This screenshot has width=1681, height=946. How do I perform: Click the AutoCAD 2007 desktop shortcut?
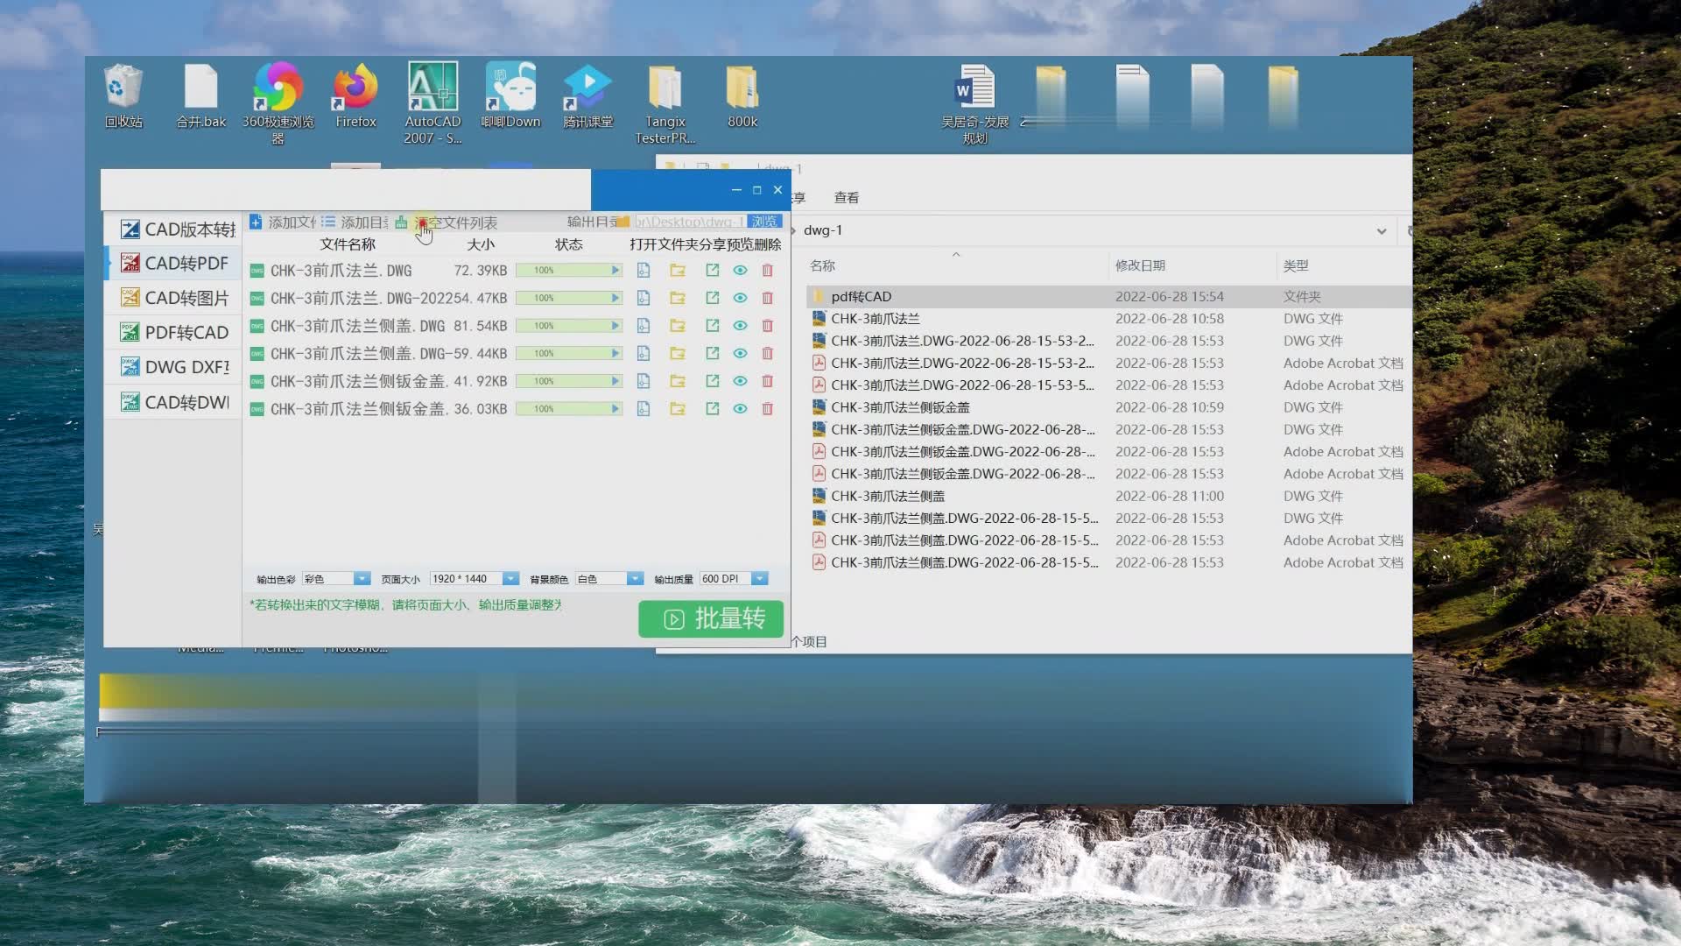pyautogui.click(x=433, y=103)
